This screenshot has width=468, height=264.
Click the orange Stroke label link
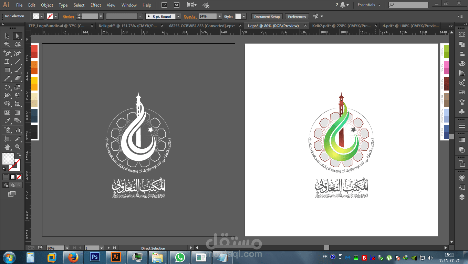(x=68, y=17)
